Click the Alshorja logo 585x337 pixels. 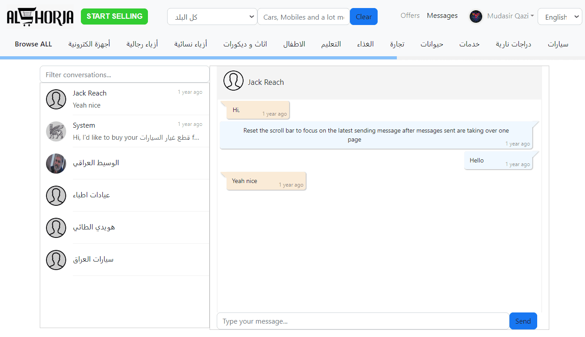click(40, 17)
